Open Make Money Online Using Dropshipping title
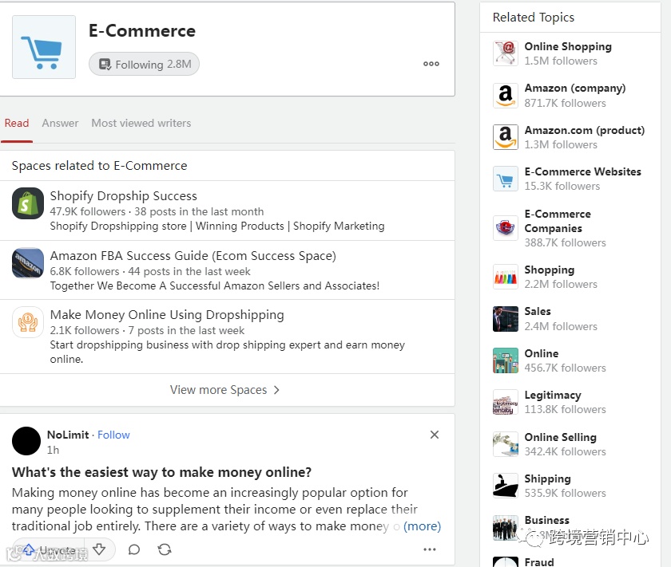The width and height of the screenshot is (671, 567). tap(167, 314)
